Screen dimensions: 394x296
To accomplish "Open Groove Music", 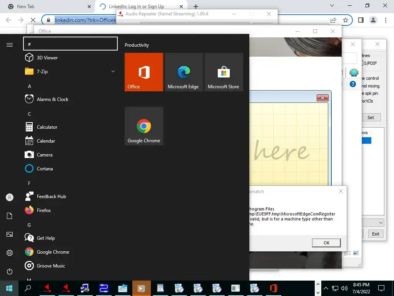I will click(70, 266).
